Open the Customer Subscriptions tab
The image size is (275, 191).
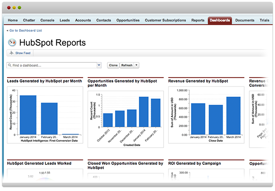[x=165, y=20]
